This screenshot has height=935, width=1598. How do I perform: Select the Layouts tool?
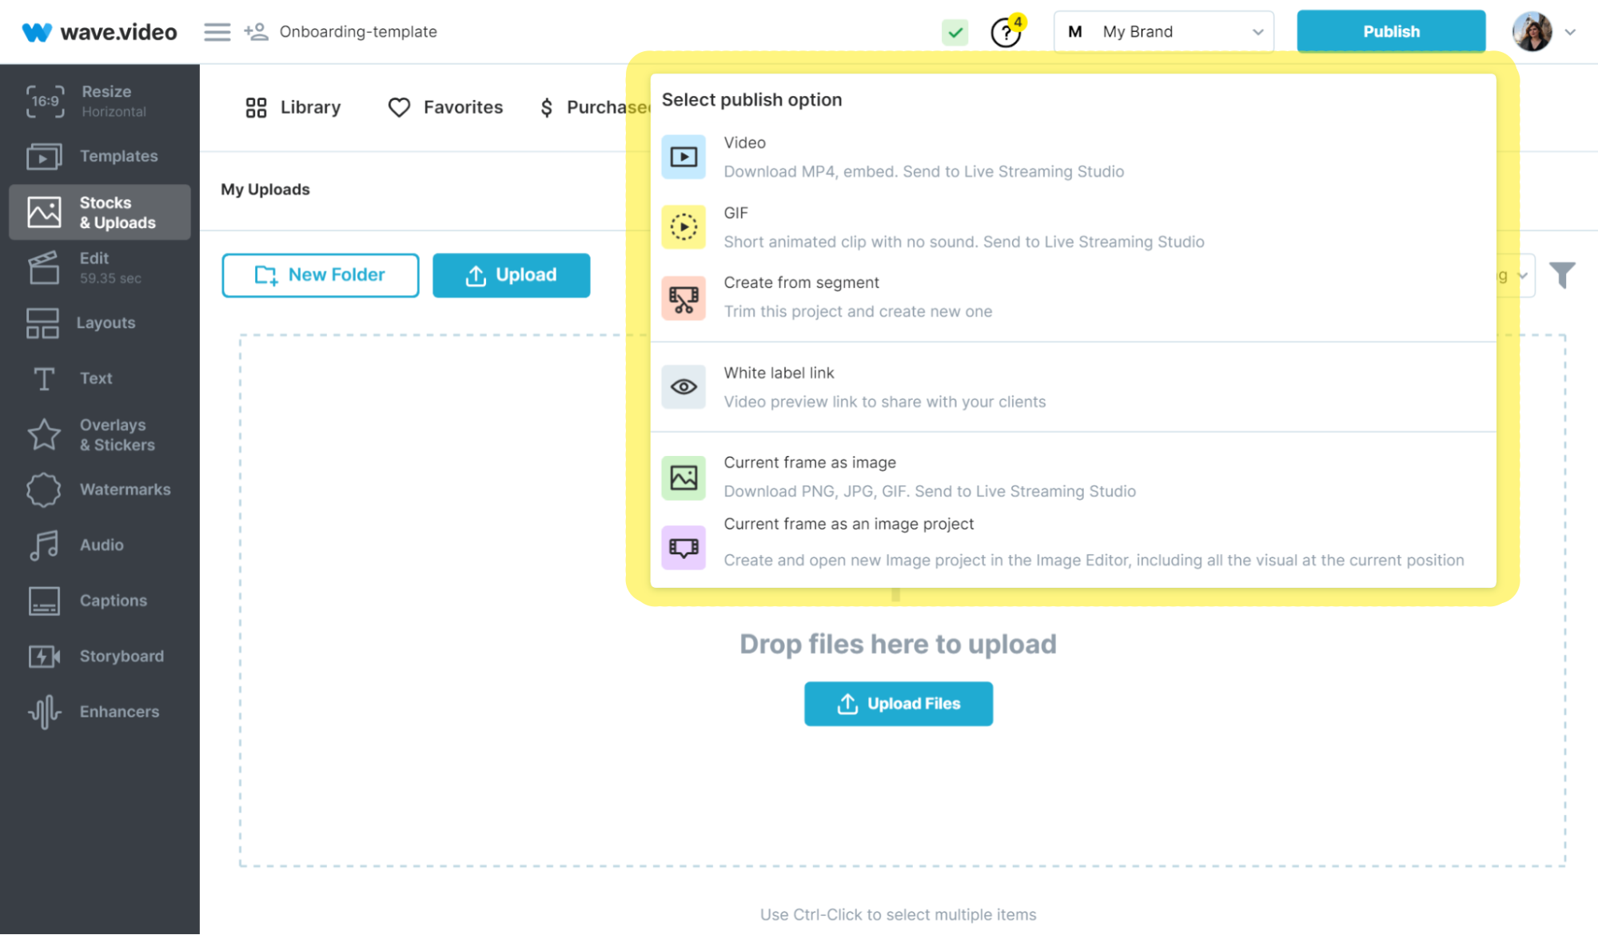[100, 322]
